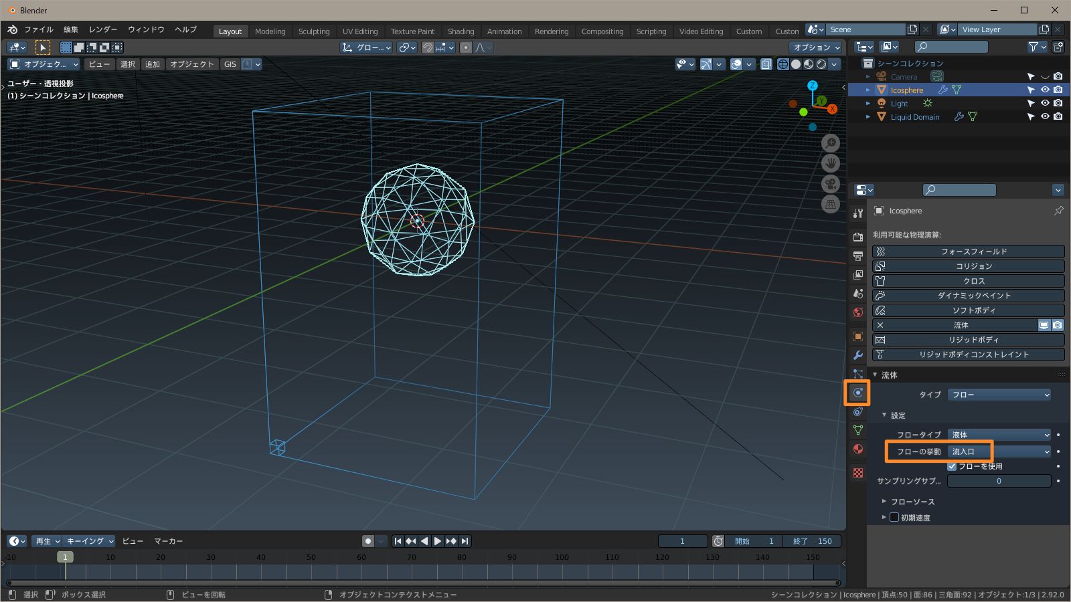Switch perspective/orthographic with grid gizmo

[x=831, y=204]
